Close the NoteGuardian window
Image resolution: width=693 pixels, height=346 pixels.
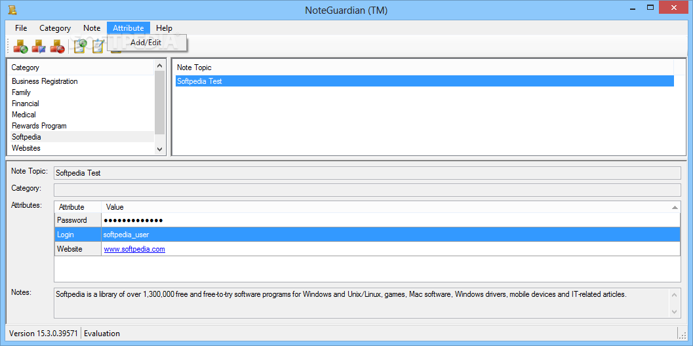click(675, 7)
